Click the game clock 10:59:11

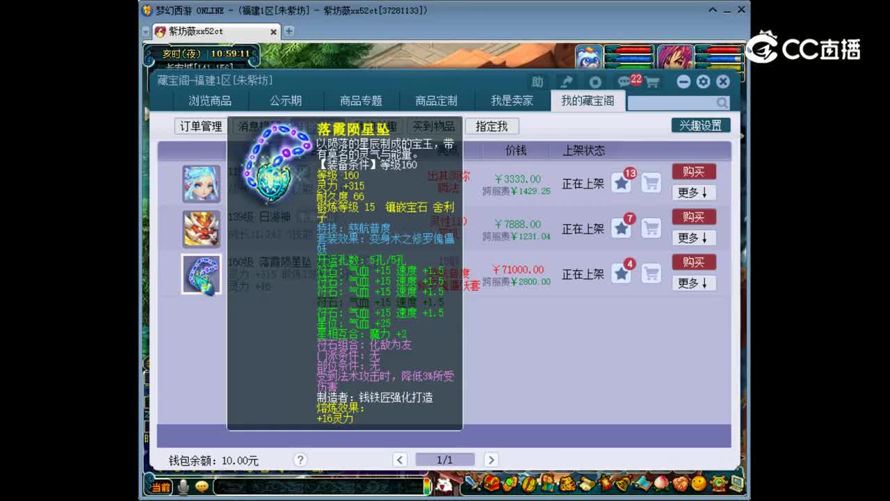click(x=230, y=54)
